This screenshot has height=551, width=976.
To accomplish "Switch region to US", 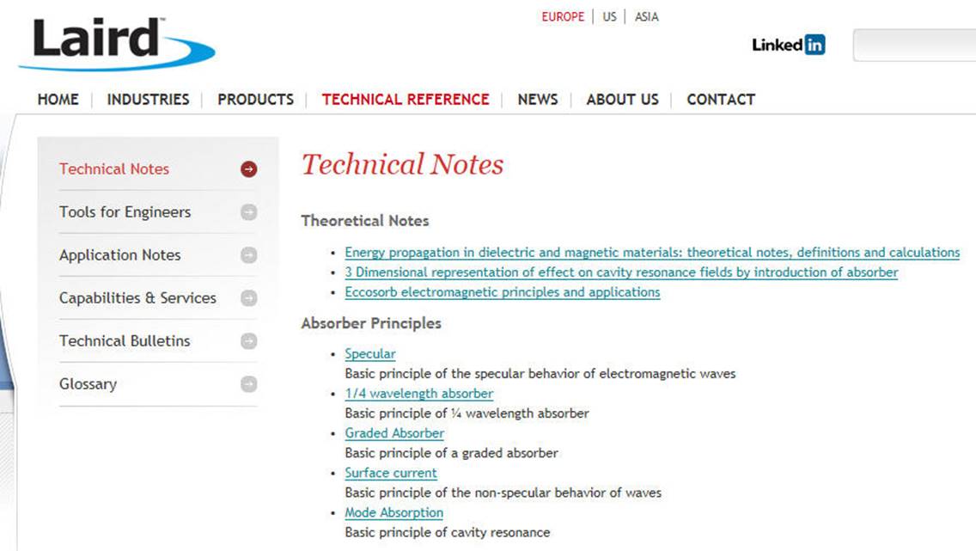I will click(x=609, y=17).
